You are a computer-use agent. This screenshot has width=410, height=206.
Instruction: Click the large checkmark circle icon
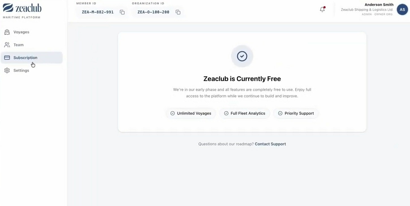point(242,56)
